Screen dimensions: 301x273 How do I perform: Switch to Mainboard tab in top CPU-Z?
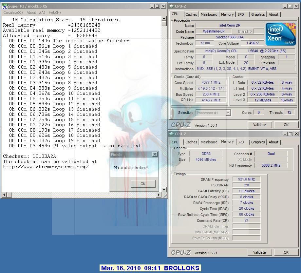[209, 14]
